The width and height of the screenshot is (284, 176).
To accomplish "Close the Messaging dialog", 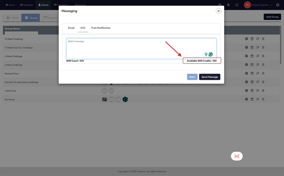I will (218, 11).
